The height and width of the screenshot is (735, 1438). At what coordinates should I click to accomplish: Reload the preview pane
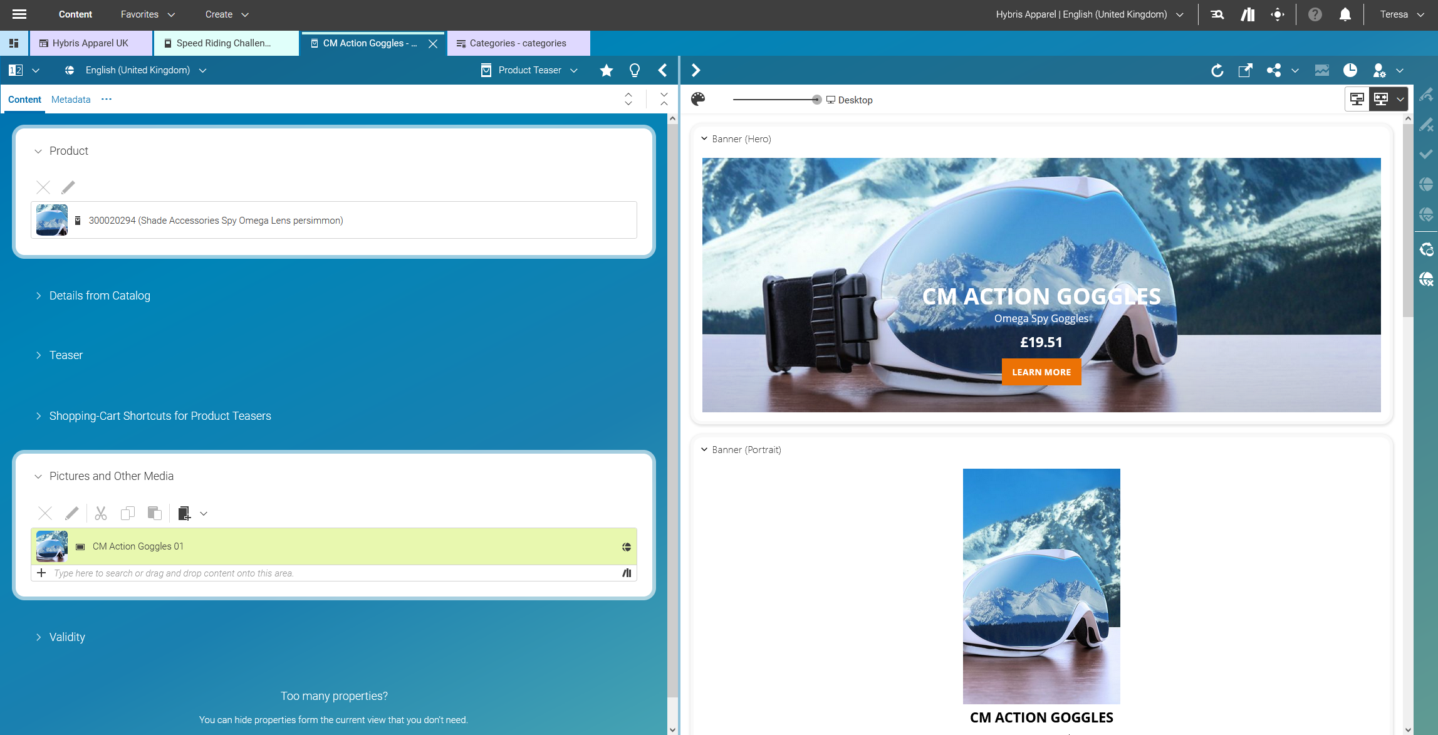pyautogui.click(x=1217, y=70)
